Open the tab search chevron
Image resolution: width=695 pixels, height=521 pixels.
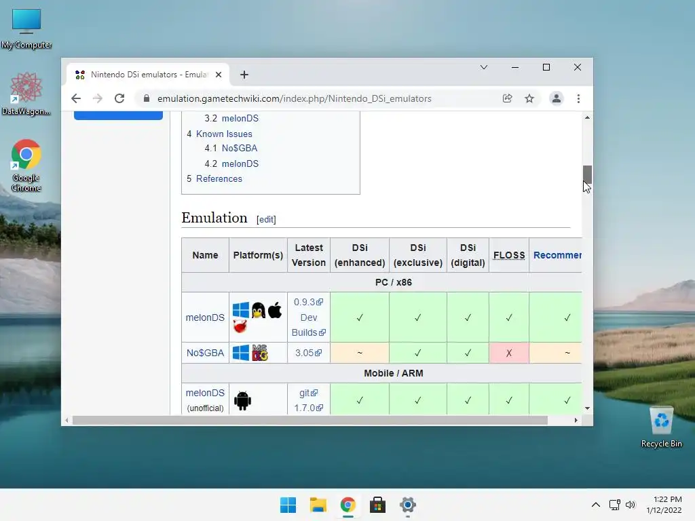[483, 67]
